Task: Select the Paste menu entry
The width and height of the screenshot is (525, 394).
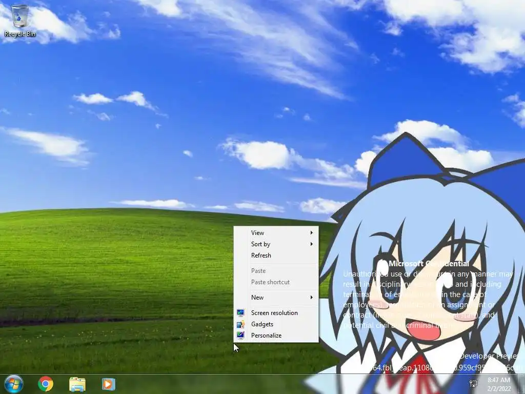Action: click(x=276, y=271)
